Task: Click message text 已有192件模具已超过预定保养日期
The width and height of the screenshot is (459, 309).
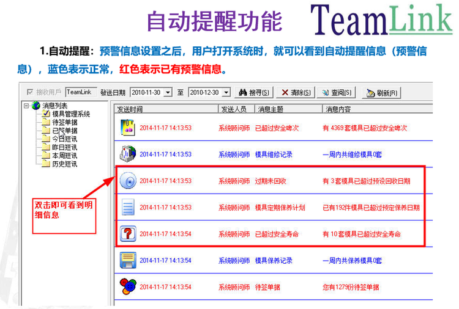Action: tap(371, 208)
